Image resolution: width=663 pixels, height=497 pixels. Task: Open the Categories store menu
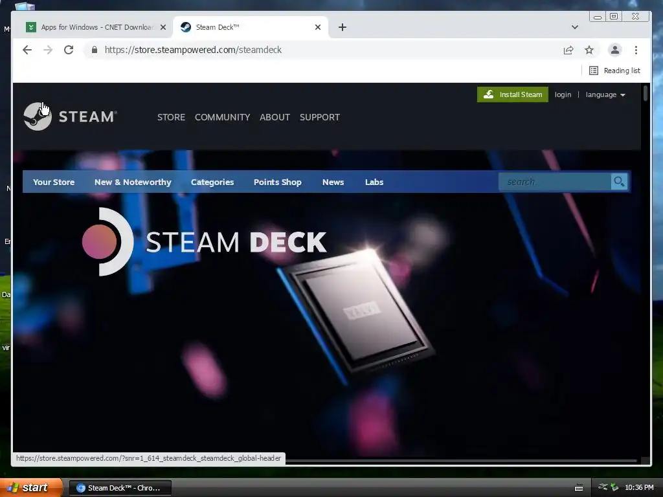212,182
